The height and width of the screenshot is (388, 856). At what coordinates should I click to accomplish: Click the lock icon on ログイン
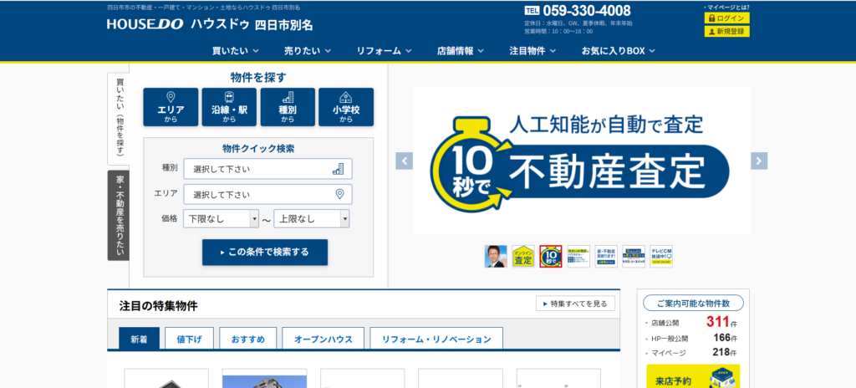click(x=711, y=18)
